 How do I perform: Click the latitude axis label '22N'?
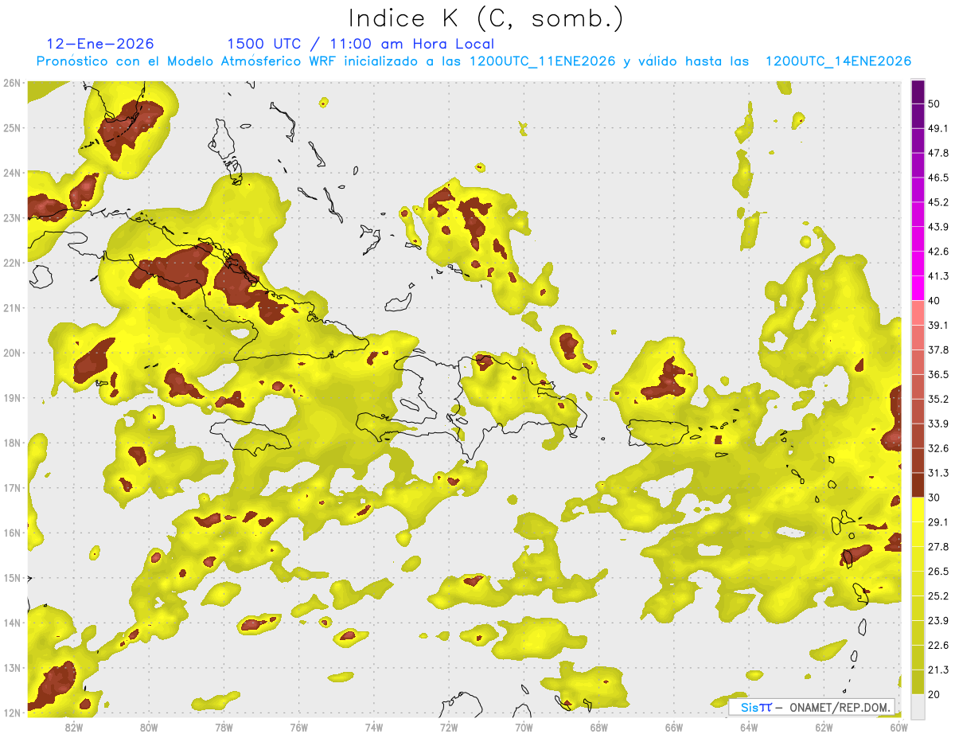tap(11, 263)
